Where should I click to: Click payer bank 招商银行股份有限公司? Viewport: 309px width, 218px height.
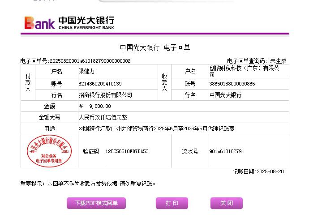click(105, 95)
